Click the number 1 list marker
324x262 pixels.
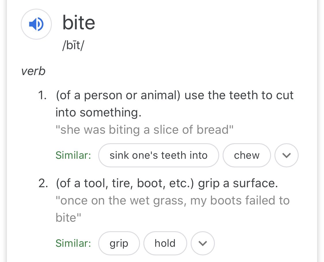[x=42, y=95]
